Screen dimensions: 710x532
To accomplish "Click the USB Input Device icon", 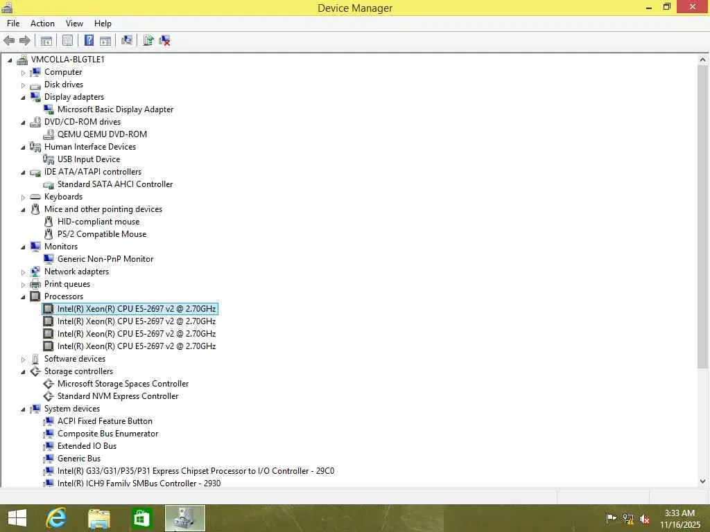I will pyautogui.click(x=49, y=159).
